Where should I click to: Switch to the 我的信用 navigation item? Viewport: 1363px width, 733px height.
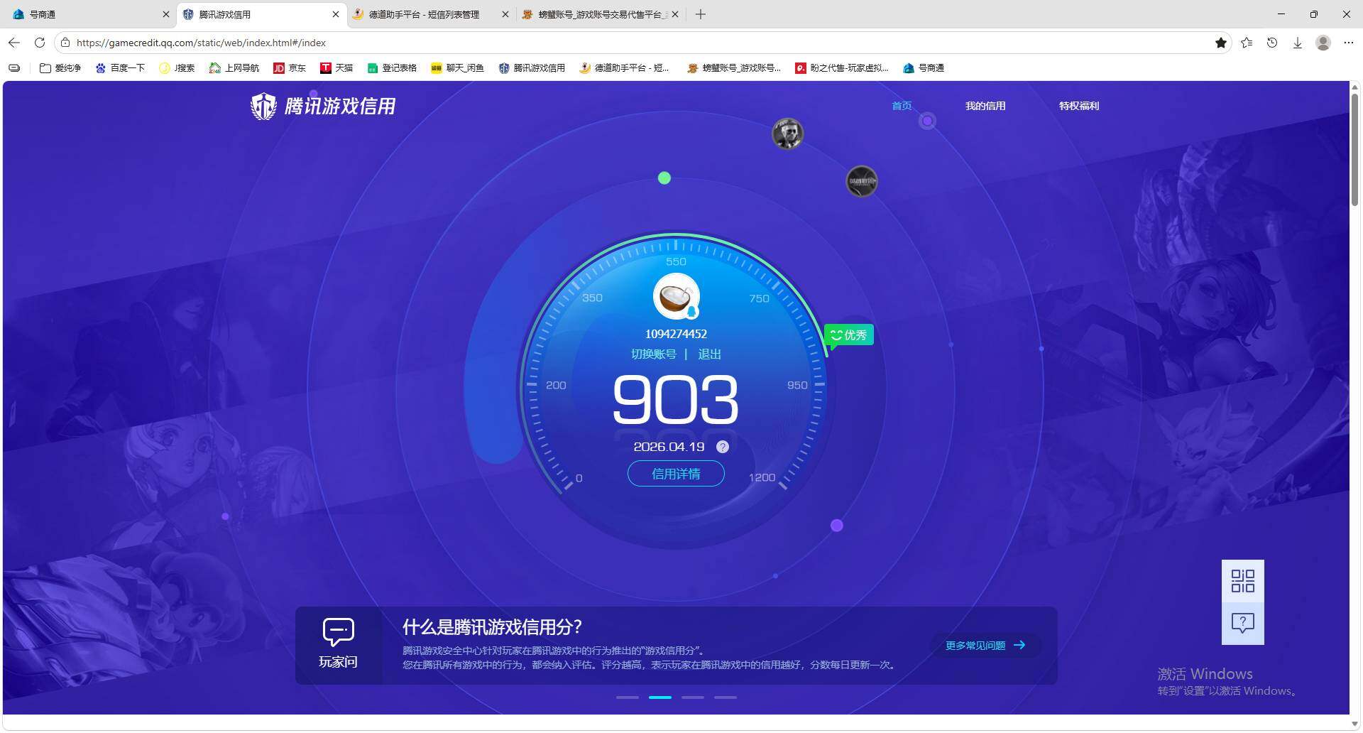click(985, 105)
